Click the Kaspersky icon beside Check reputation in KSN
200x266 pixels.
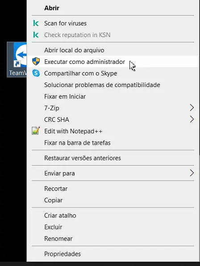tap(36, 35)
